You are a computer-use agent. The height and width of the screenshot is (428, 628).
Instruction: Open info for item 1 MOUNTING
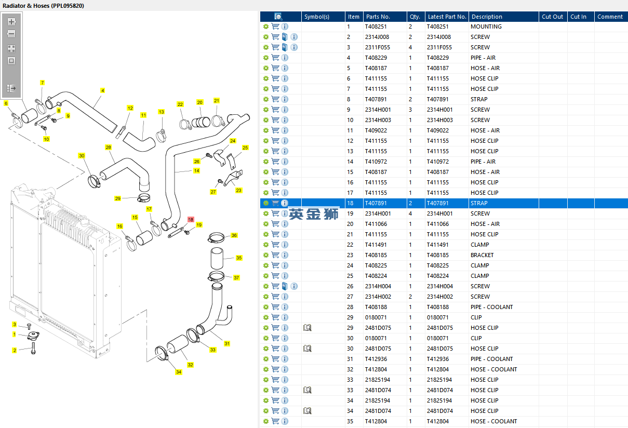[x=285, y=26]
